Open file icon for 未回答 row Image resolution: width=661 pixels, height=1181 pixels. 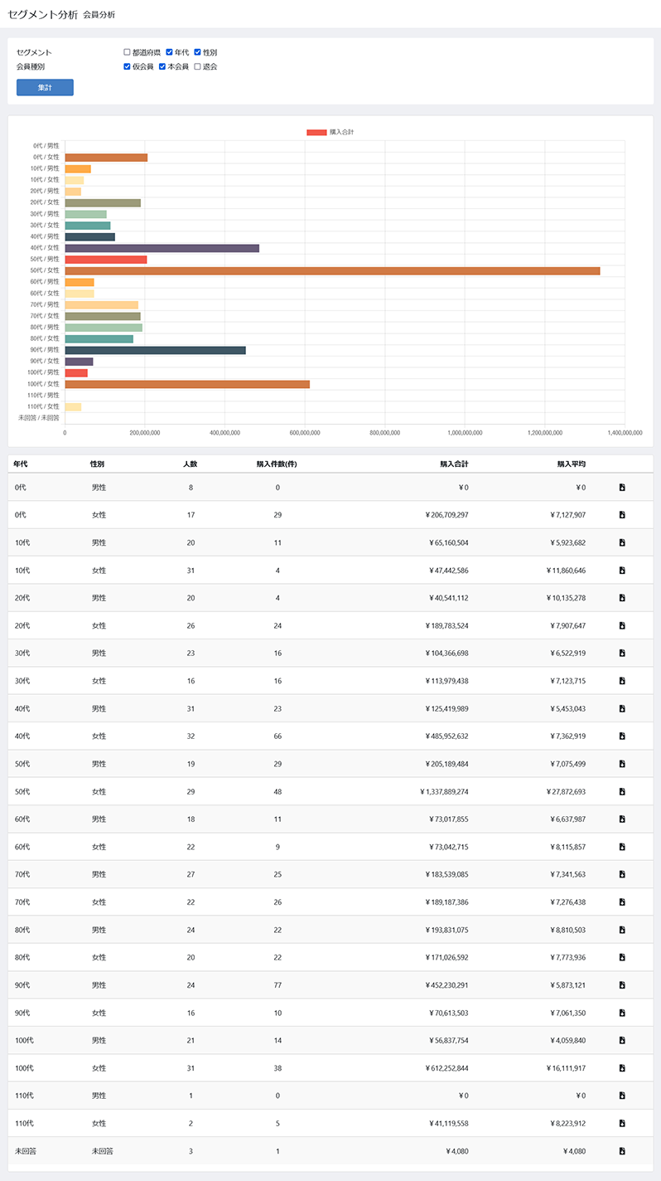pos(622,1151)
